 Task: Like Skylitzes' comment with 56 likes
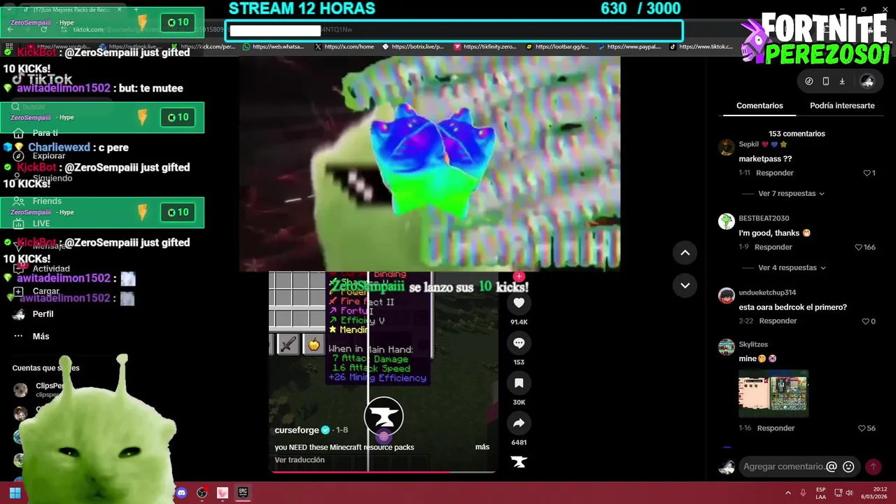point(862,428)
